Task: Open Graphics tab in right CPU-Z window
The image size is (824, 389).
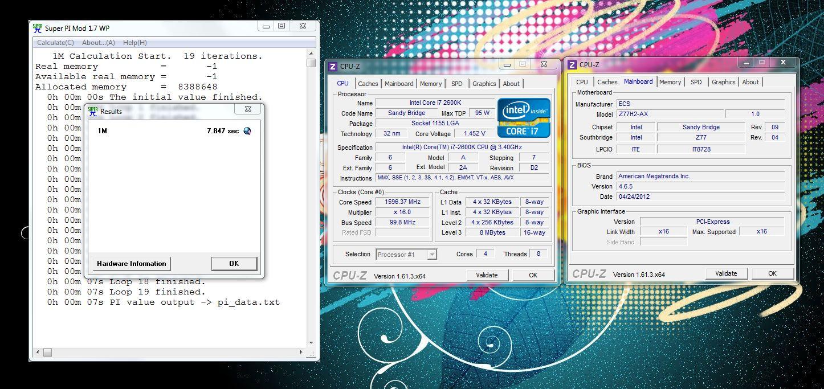Action: click(x=724, y=82)
